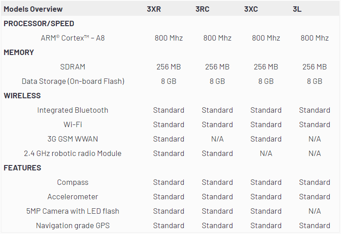Image resolution: width=341 pixels, height=234 pixels.
Task: Select the FEATURES section heading
Action: pyautogui.click(x=23, y=168)
